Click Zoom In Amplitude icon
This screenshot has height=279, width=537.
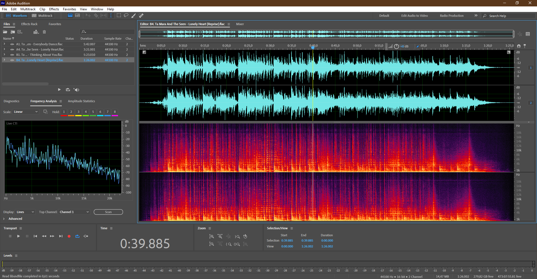(212, 236)
